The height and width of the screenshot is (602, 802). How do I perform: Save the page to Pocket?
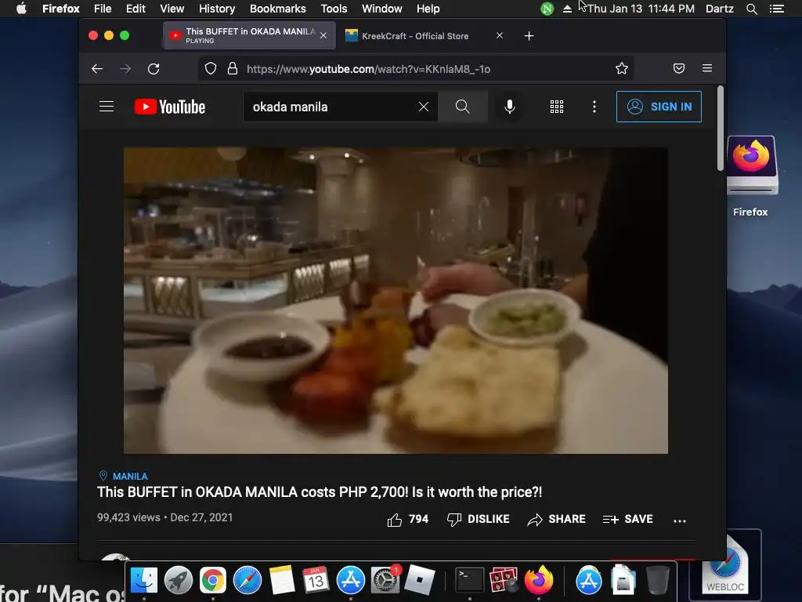pos(679,69)
